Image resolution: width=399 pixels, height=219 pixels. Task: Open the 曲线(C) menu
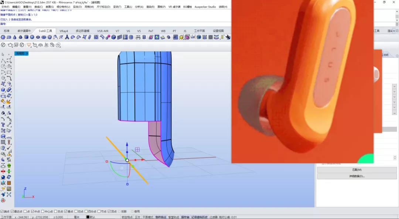click(x=38, y=7)
